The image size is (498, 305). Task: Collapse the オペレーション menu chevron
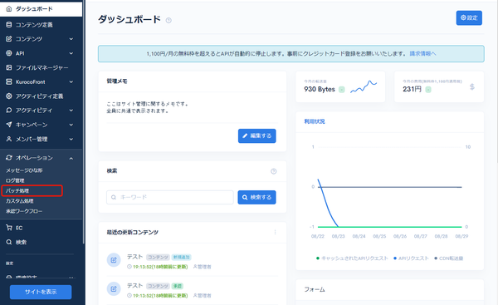coord(71,158)
